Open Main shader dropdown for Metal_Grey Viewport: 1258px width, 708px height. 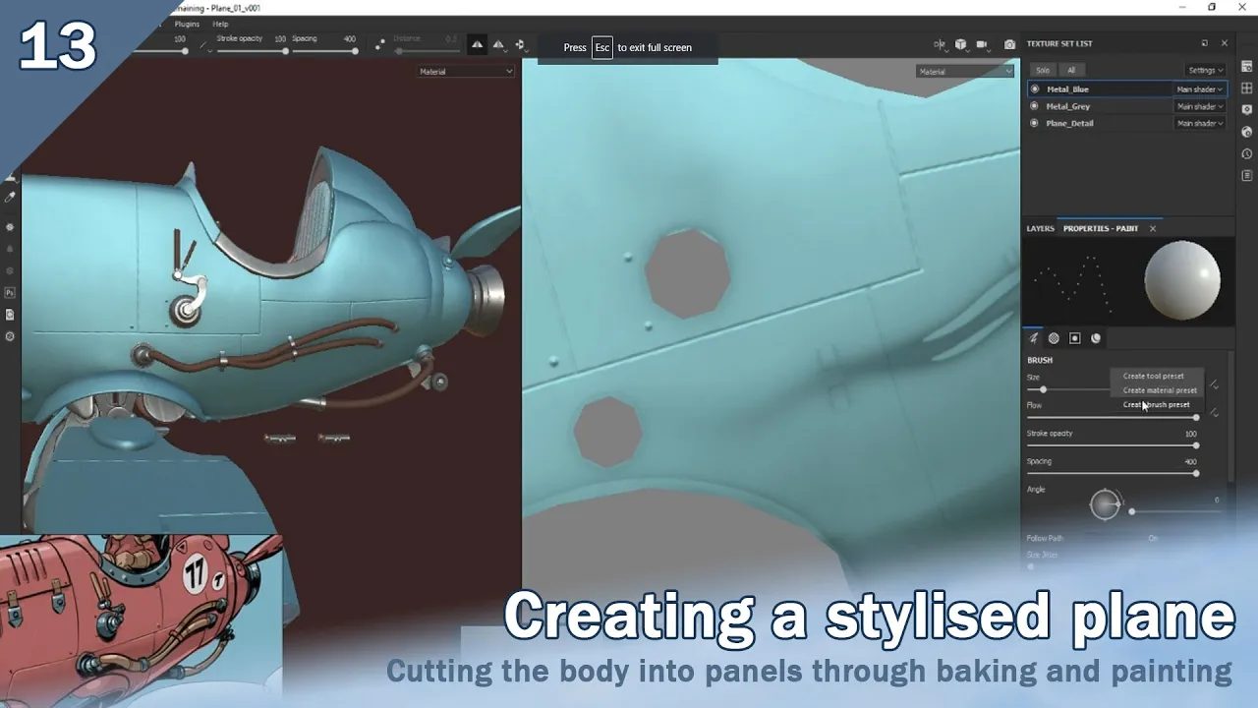click(x=1200, y=106)
